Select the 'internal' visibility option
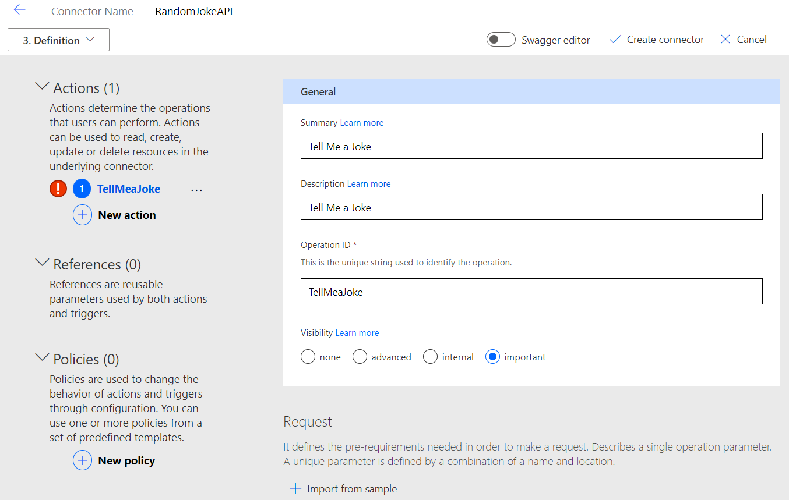 [x=430, y=357]
